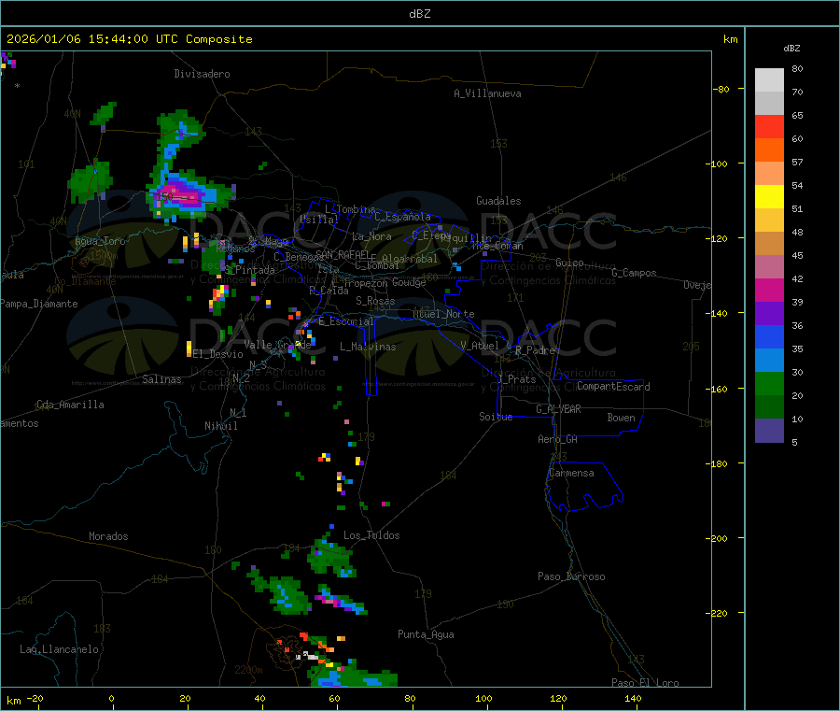Click the SAN_RAFAEL city label
Image resolution: width=840 pixels, height=711 pixels.
[345, 254]
